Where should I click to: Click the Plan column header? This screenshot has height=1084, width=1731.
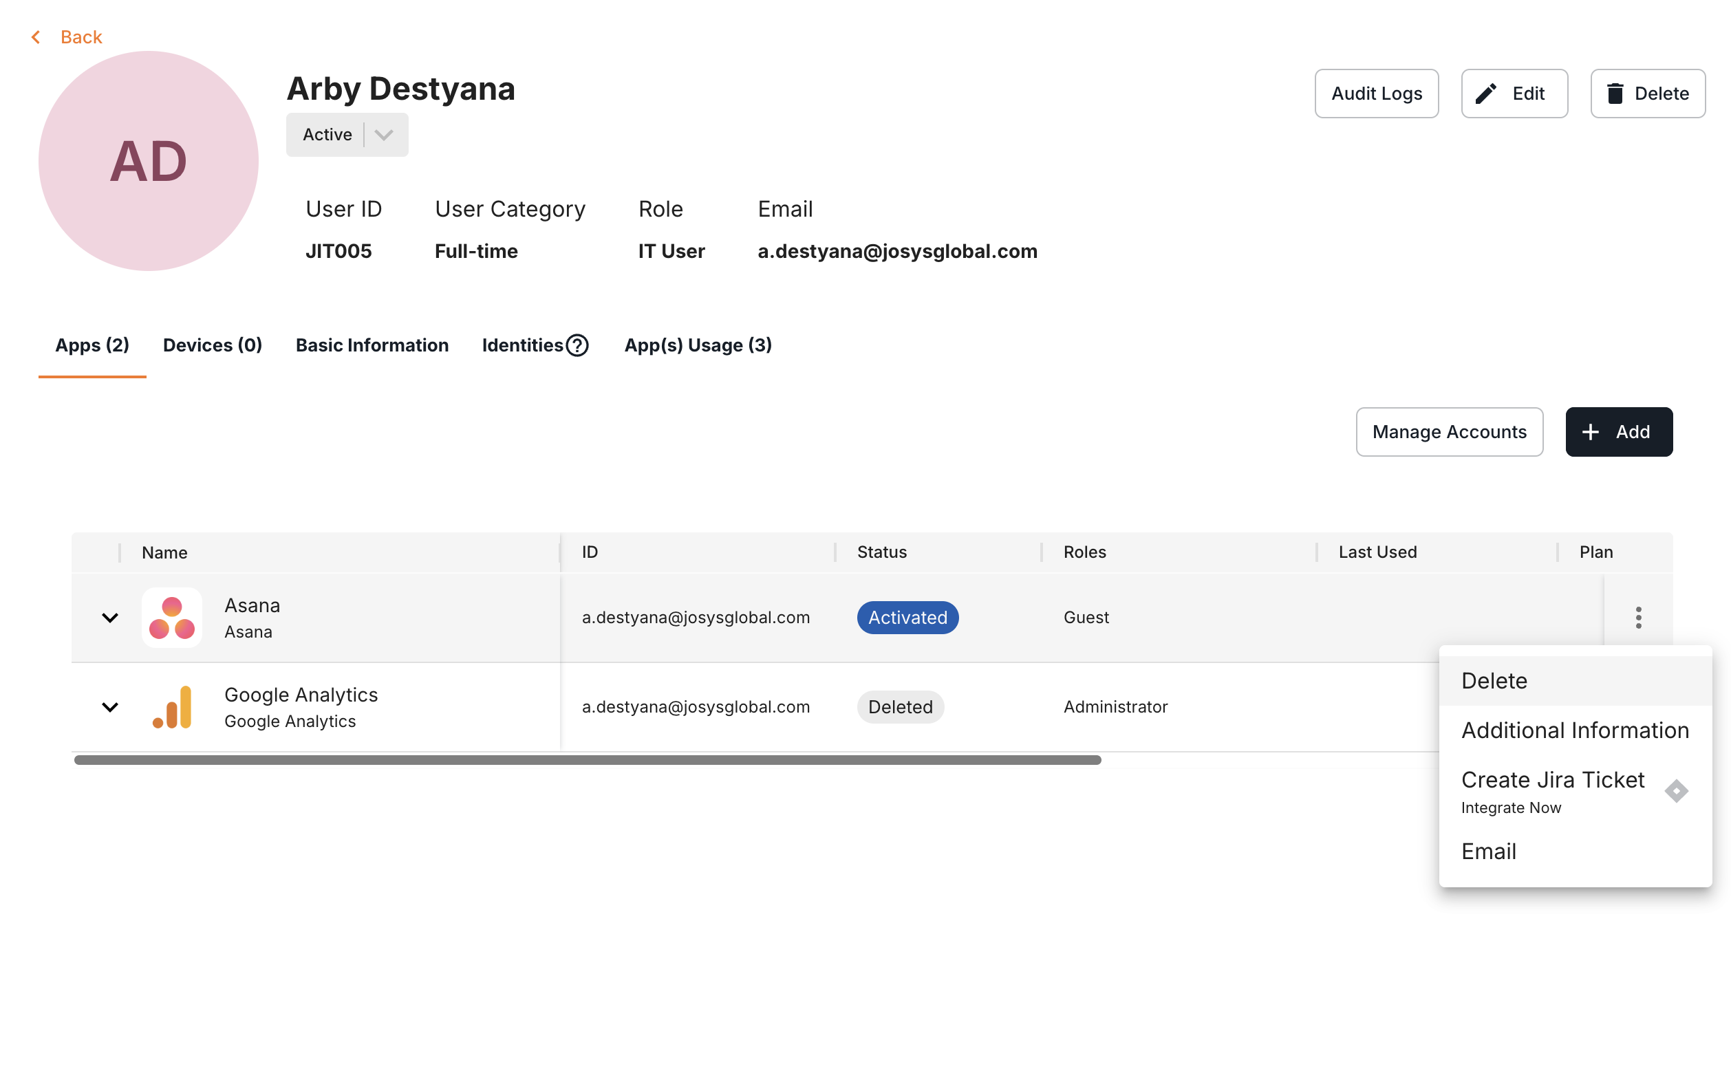pos(1595,552)
